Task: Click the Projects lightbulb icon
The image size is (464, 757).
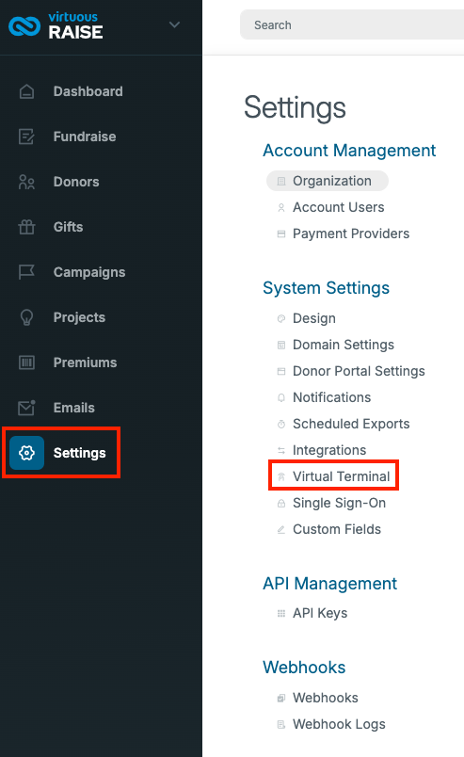Action: coord(26,317)
